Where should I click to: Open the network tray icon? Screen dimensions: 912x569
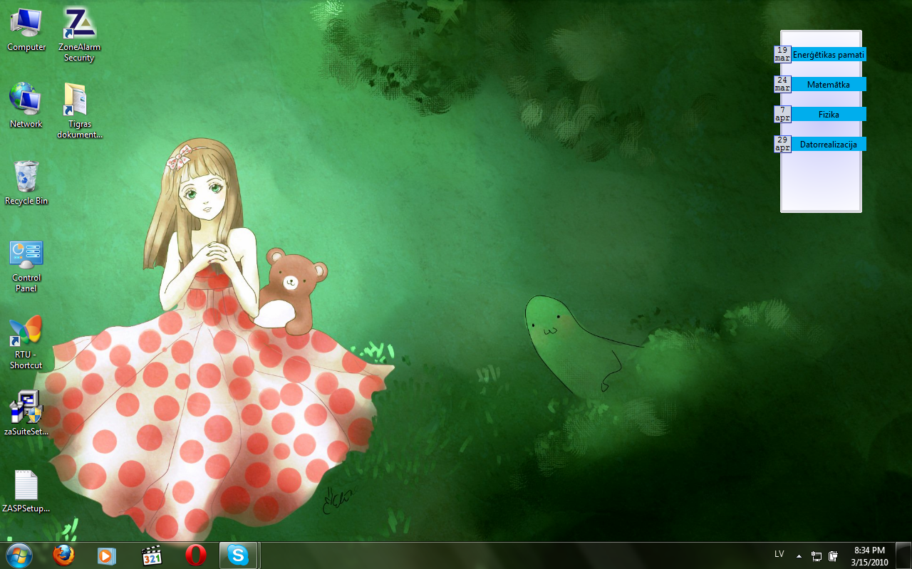click(817, 555)
